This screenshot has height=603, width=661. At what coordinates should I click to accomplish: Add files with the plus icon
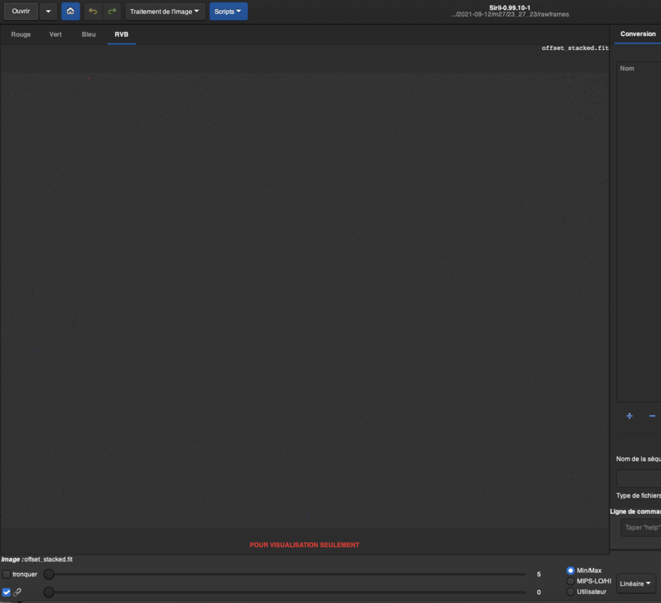pyautogui.click(x=630, y=416)
